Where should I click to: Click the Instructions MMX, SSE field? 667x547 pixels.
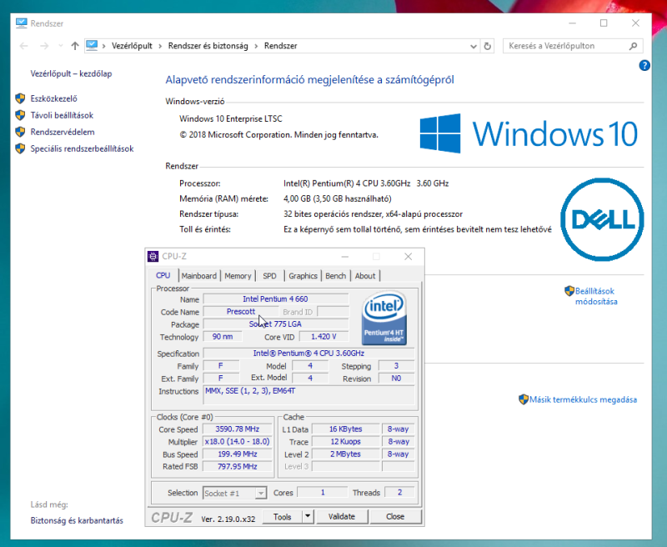pos(308,394)
